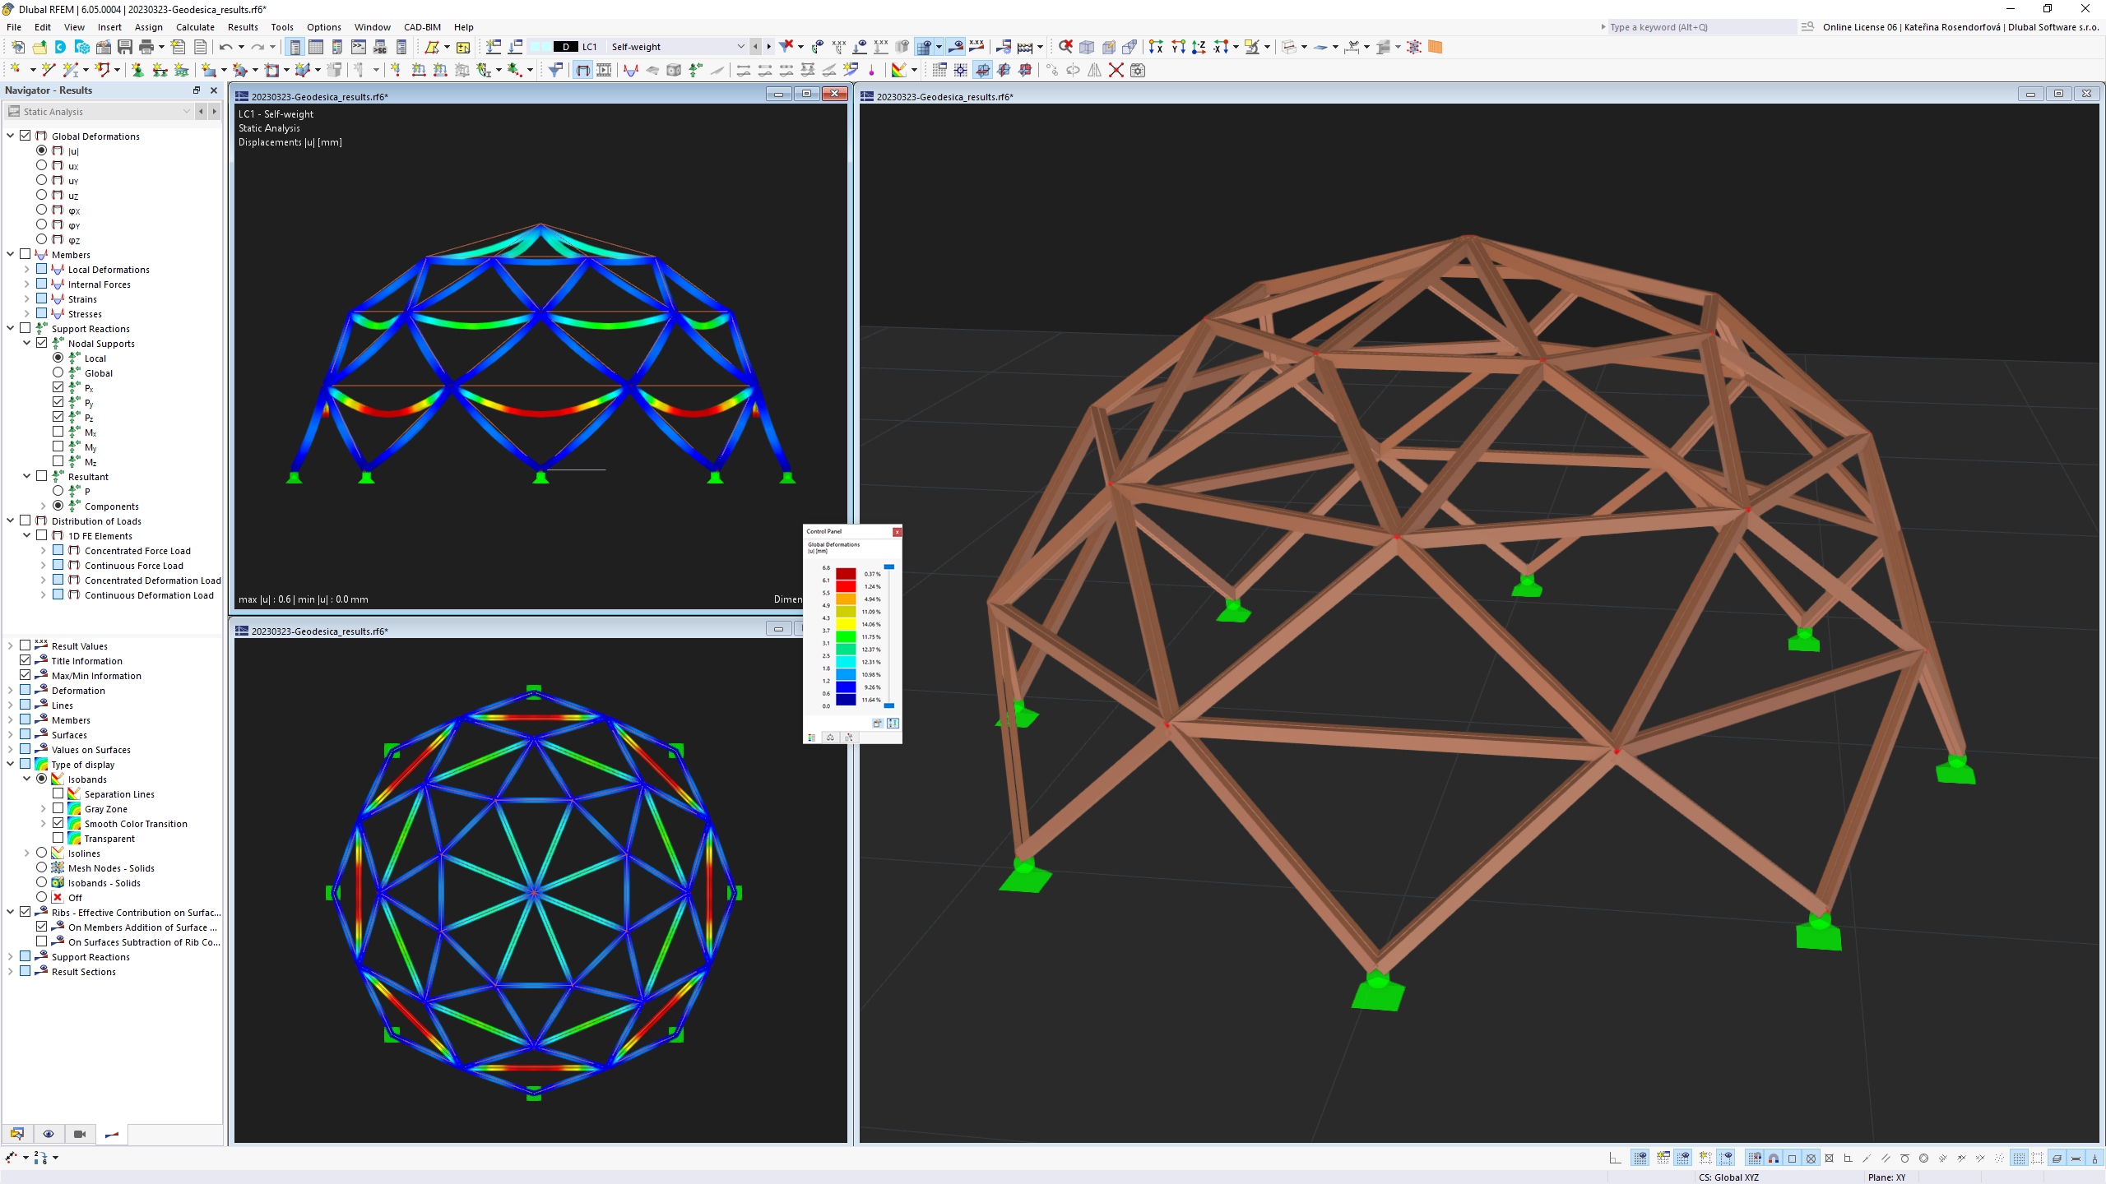Select the mirror icon in the toolbar
Screen dimensions: 2106x1184
[x=1094, y=70]
